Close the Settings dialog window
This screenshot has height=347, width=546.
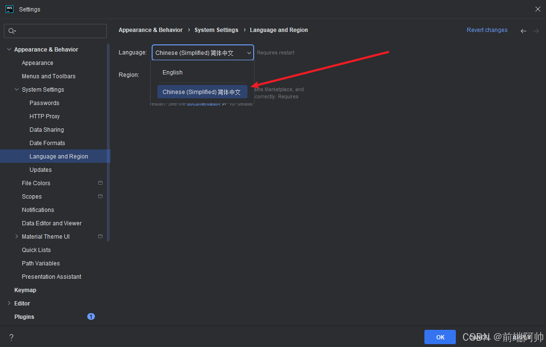click(537, 9)
